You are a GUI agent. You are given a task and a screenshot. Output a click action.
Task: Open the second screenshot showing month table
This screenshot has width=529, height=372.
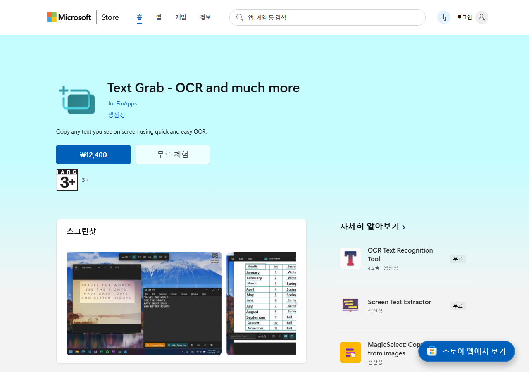click(261, 303)
